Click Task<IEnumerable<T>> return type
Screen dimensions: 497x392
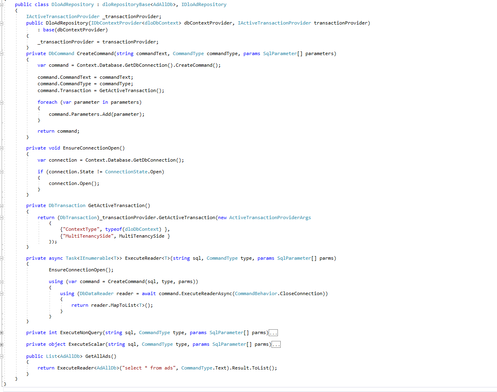click(x=94, y=258)
